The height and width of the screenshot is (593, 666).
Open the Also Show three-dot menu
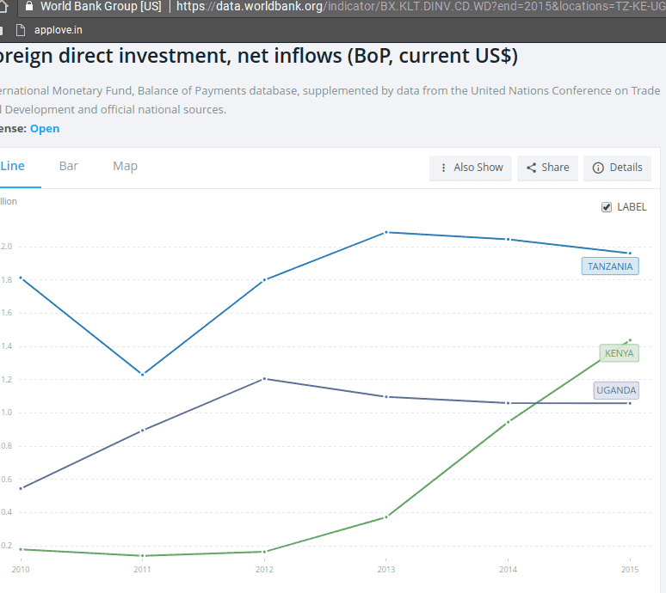pos(471,168)
